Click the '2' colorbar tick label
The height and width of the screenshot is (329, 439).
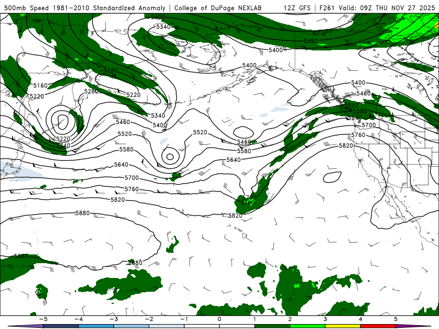pos(290,319)
